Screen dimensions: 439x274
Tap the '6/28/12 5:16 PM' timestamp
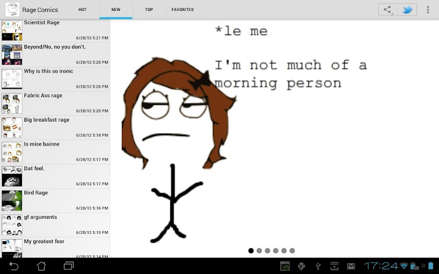point(92,208)
